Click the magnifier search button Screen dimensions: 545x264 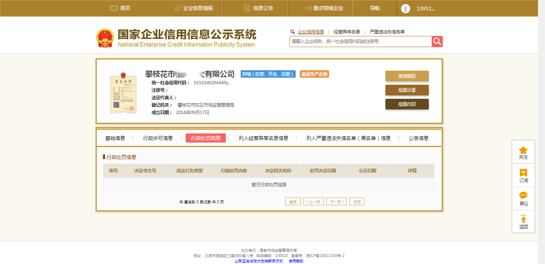click(437, 41)
